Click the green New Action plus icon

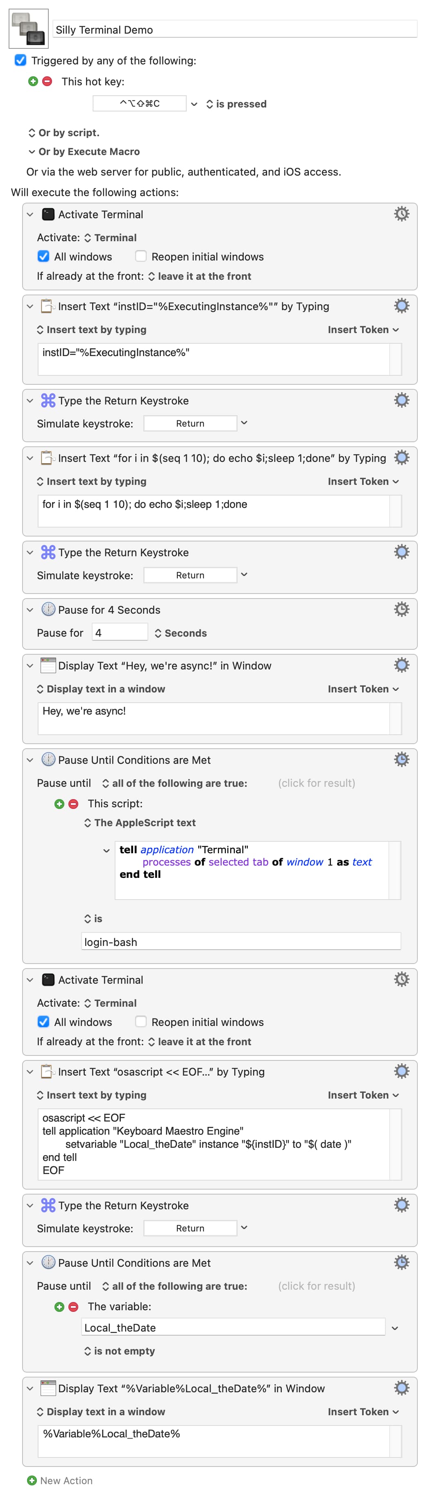click(x=32, y=1480)
